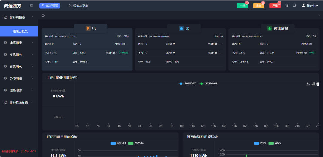323x157 pixels.
Task: Click the red 严重 alarm button
Action: pyautogui.click(x=275, y=6)
